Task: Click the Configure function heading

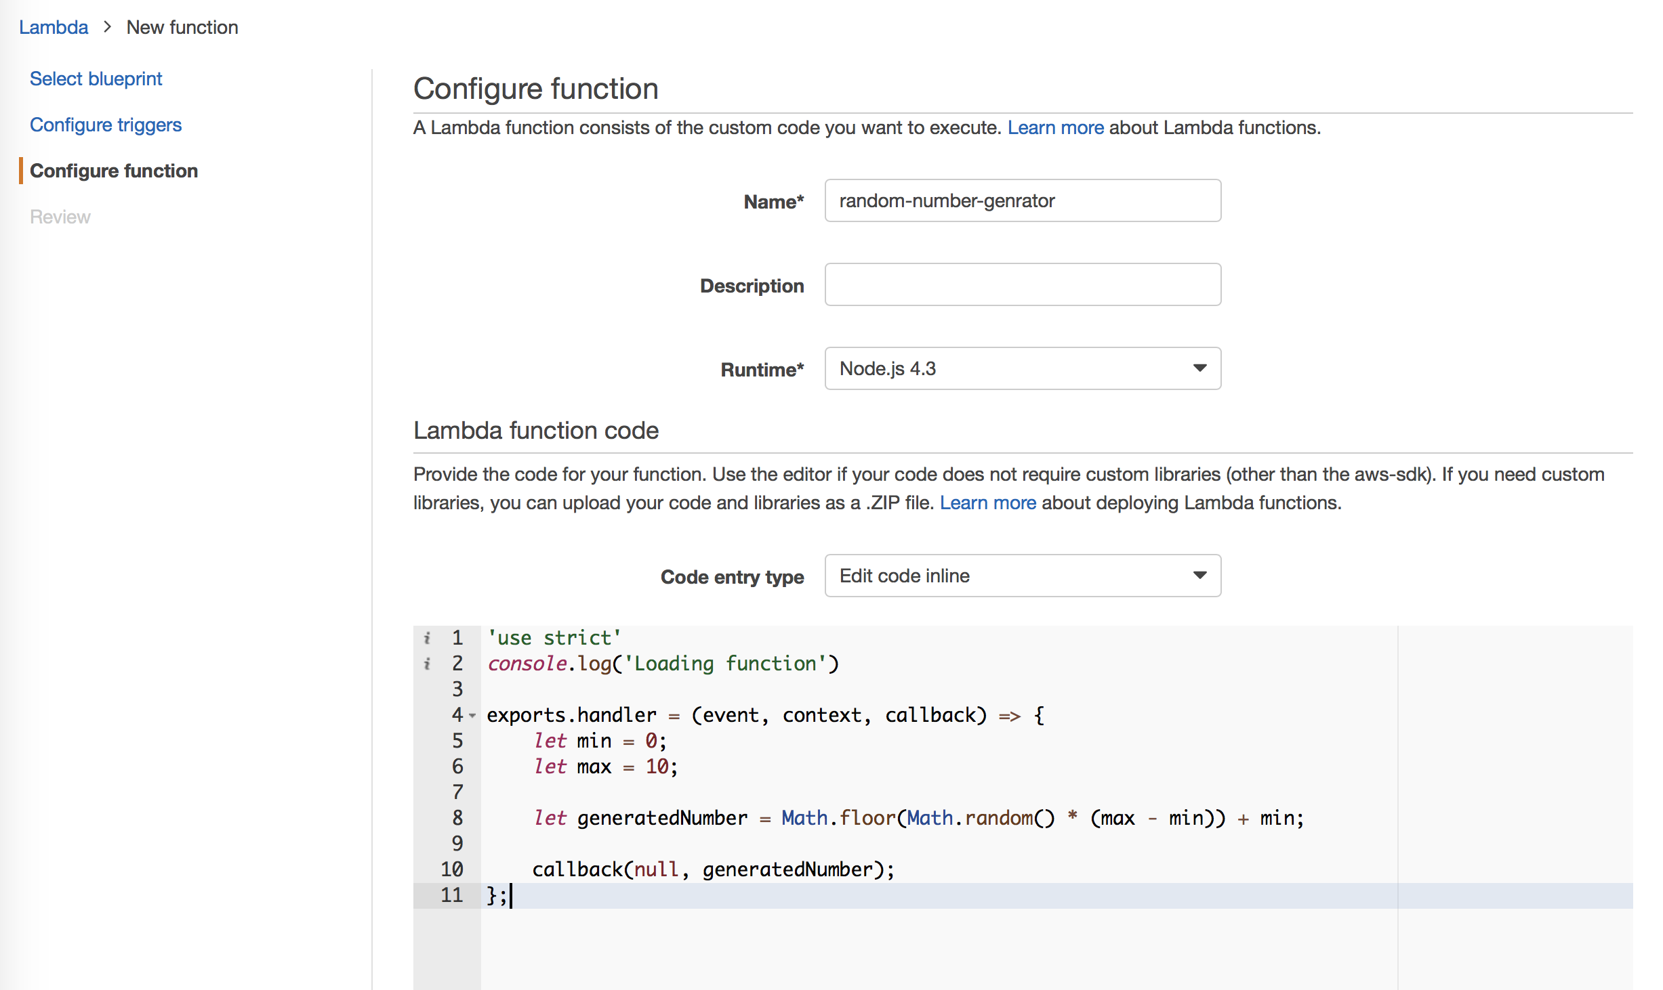Action: (x=536, y=89)
